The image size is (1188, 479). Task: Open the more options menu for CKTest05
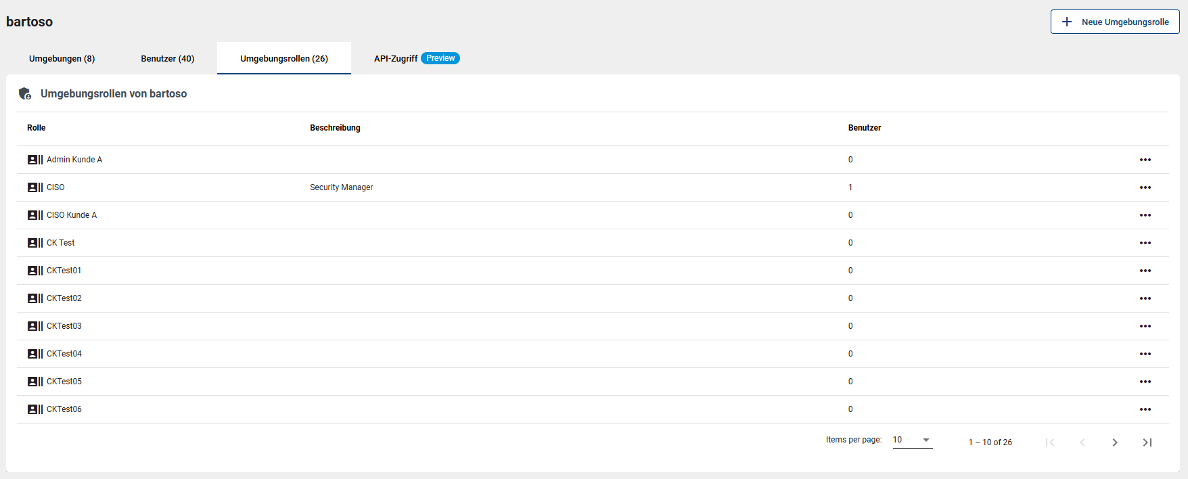tap(1145, 382)
